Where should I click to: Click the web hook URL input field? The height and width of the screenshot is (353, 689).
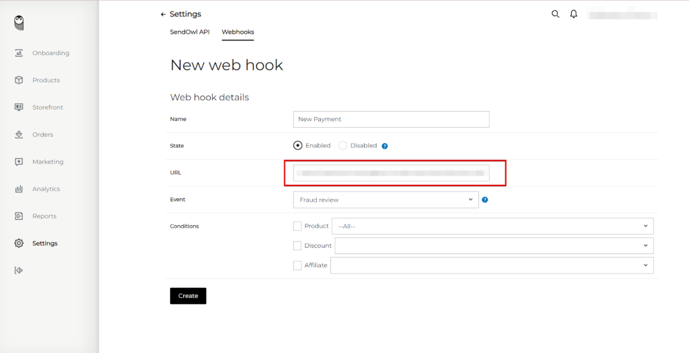pyautogui.click(x=391, y=173)
